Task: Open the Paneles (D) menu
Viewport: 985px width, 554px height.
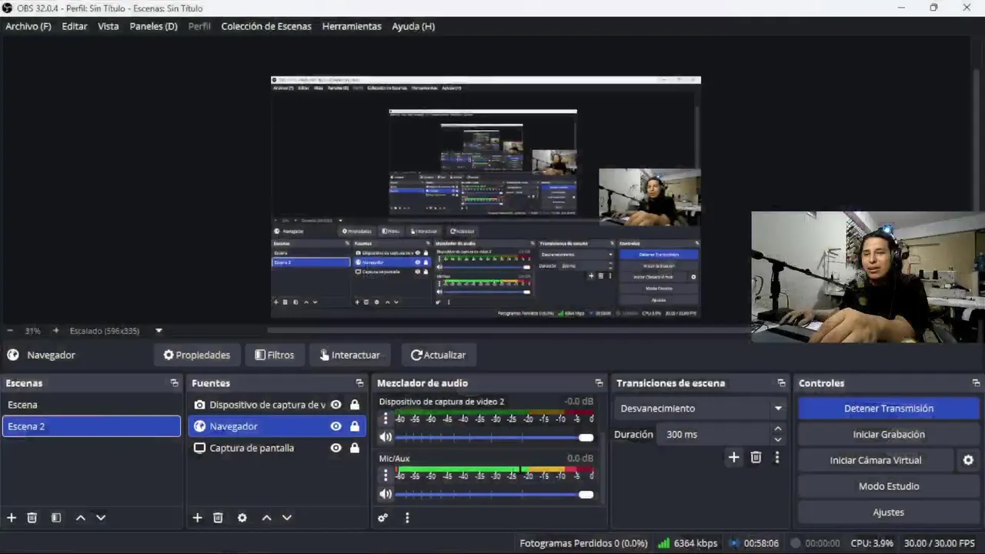Action: pos(154,26)
